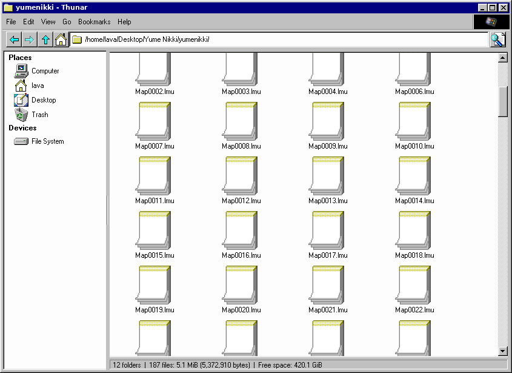Open the Edit menu
Viewport: 512px width, 373px height.
(x=28, y=22)
